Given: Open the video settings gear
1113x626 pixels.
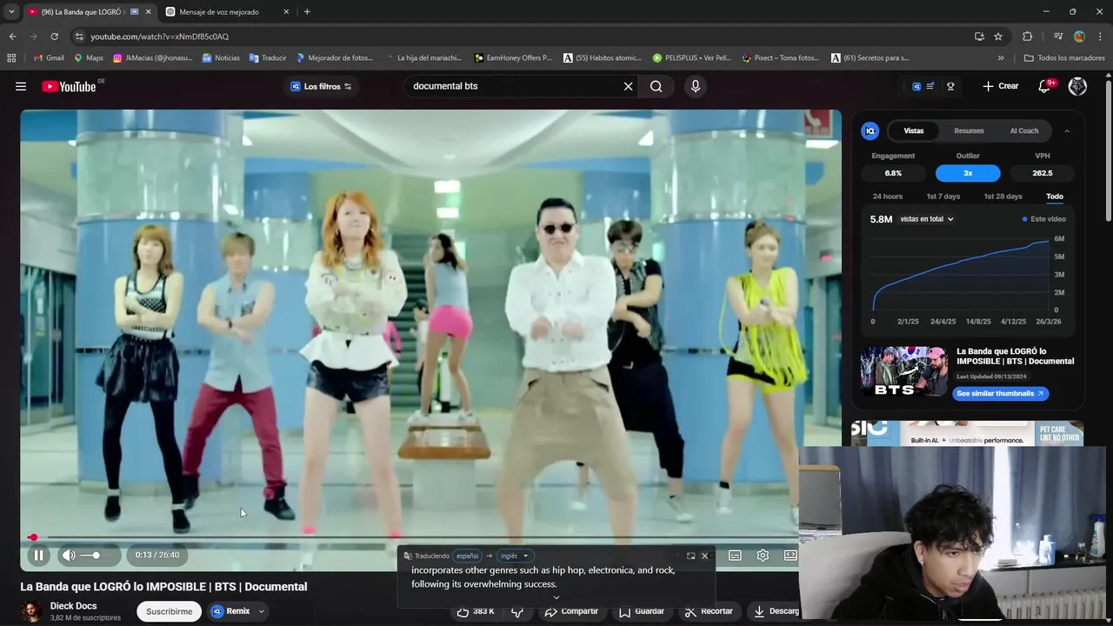Looking at the screenshot, I should click(763, 555).
